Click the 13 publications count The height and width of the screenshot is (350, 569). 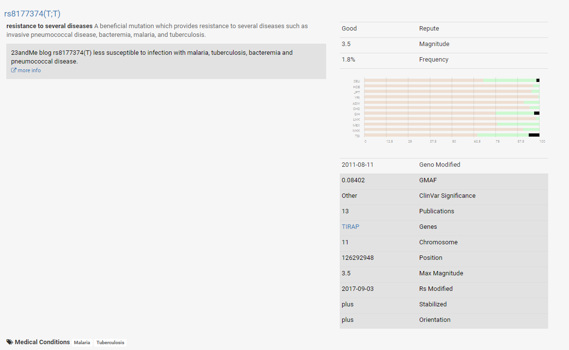click(x=345, y=211)
